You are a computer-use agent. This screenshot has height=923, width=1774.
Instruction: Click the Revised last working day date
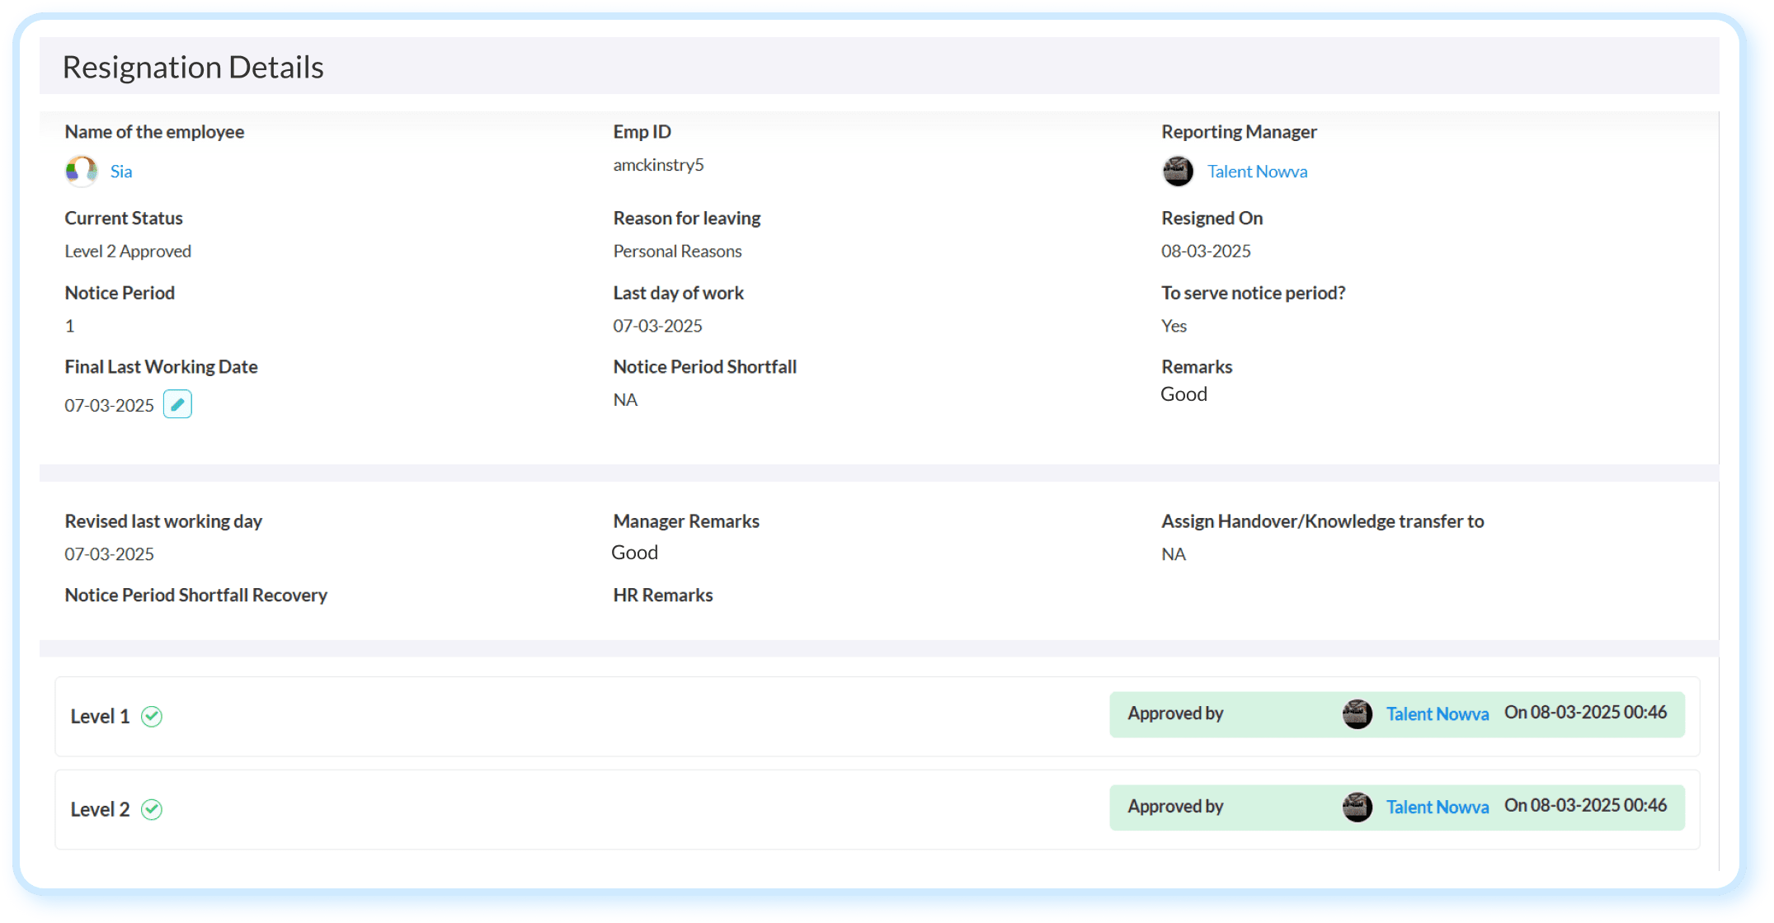tap(109, 554)
